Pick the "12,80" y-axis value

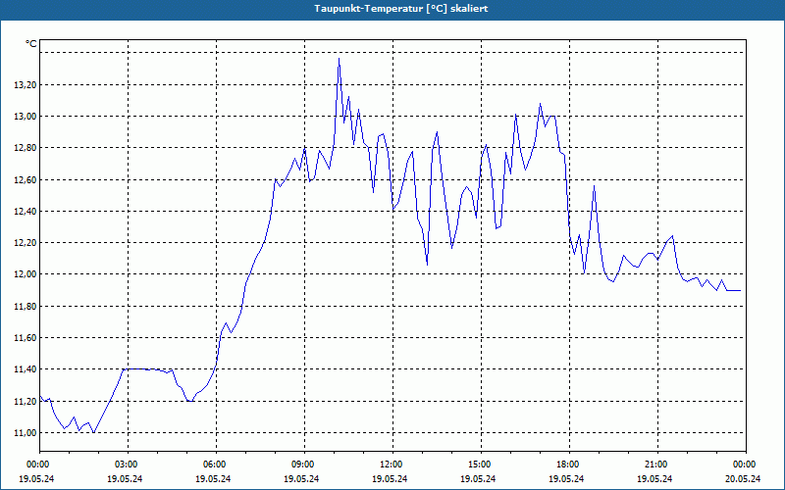26,148
